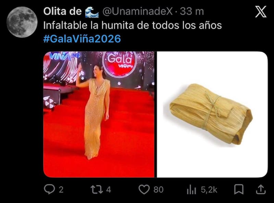274x203 pixels.
Task: Click the 33 m timestamp
Action: 192,12
